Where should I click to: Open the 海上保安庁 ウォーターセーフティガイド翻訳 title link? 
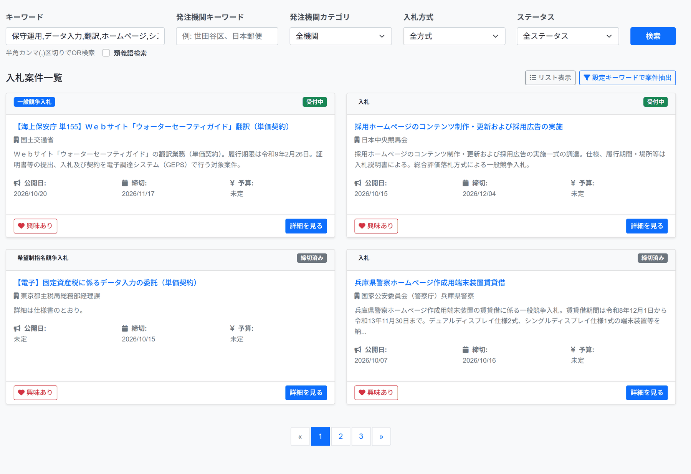pyautogui.click(x=153, y=126)
